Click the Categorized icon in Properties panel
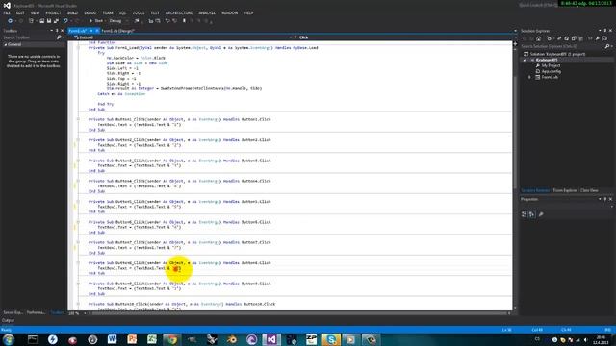The image size is (616, 346). (524, 214)
